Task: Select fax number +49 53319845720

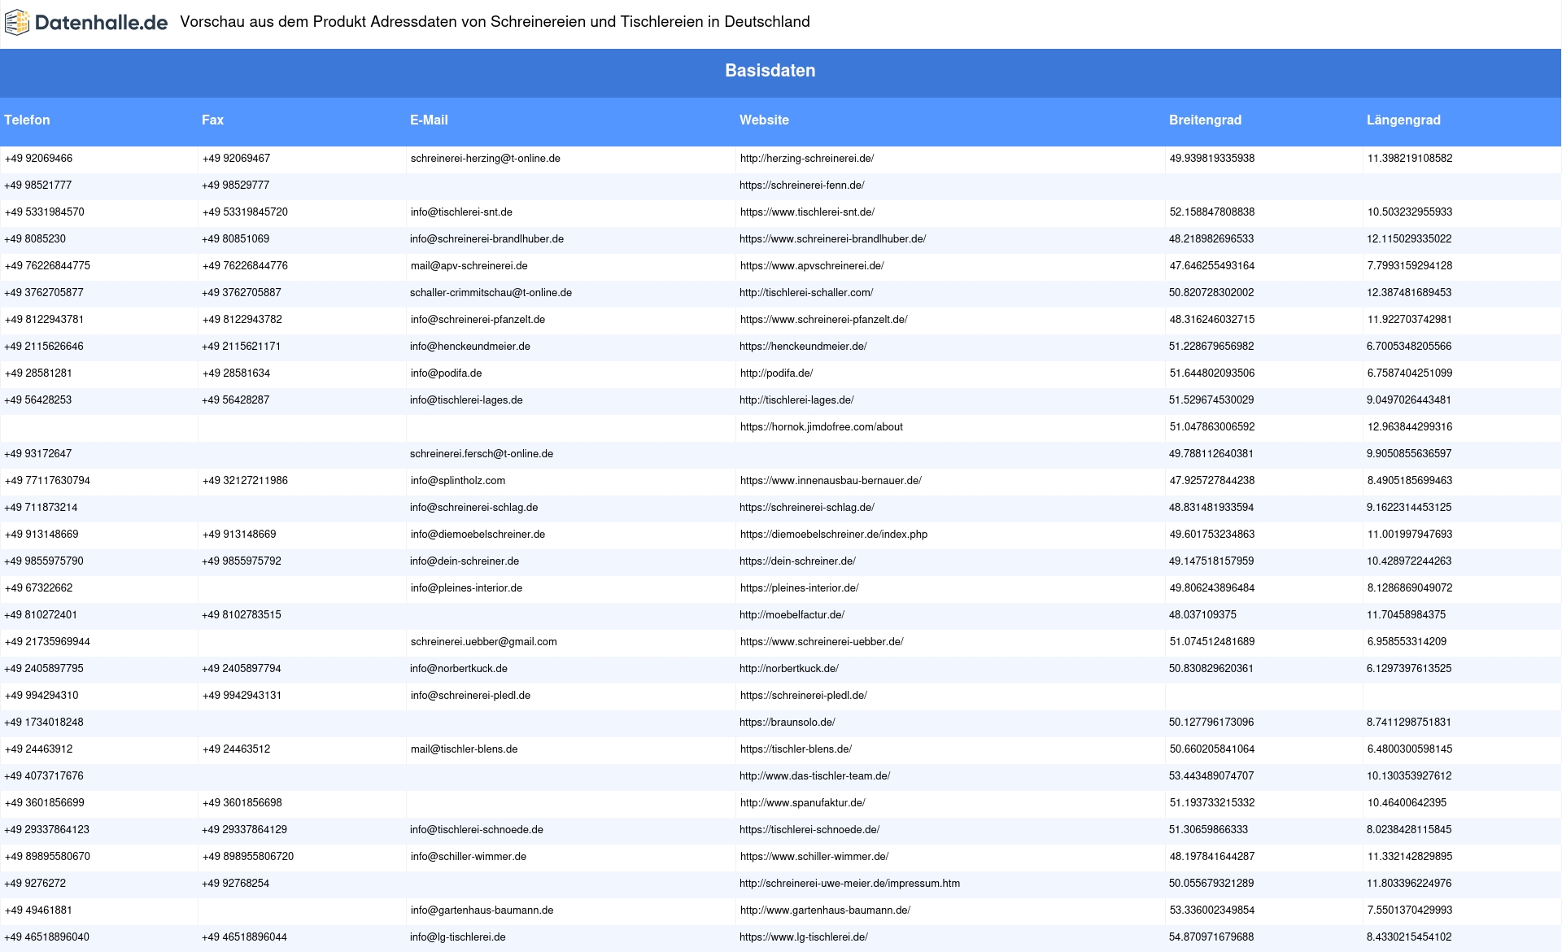Action: [x=245, y=212]
